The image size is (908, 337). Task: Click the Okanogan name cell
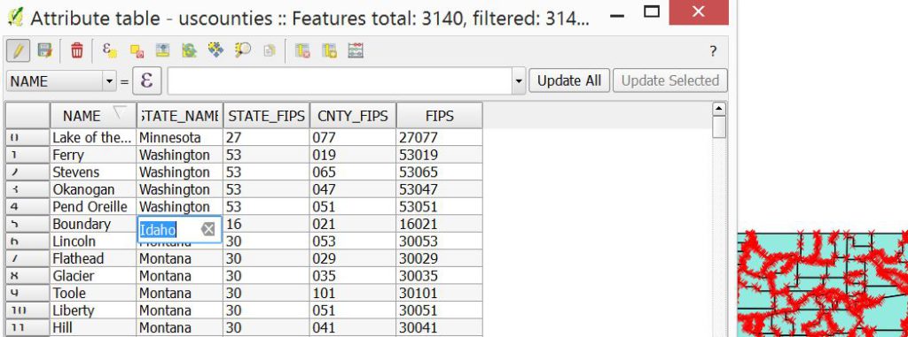pyautogui.click(x=93, y=189)
